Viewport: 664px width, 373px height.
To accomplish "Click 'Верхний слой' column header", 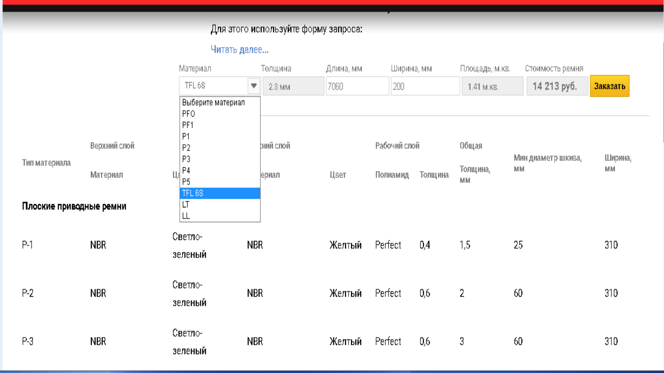I will 112,146.
